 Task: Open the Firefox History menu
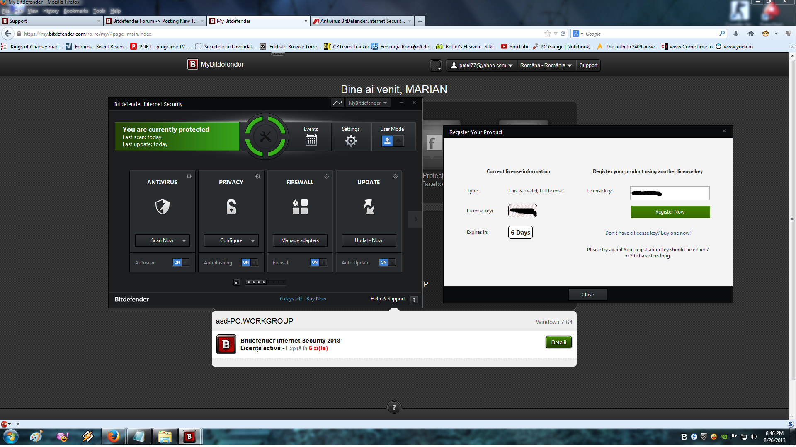pyautogui.click(x=51, y=11)
